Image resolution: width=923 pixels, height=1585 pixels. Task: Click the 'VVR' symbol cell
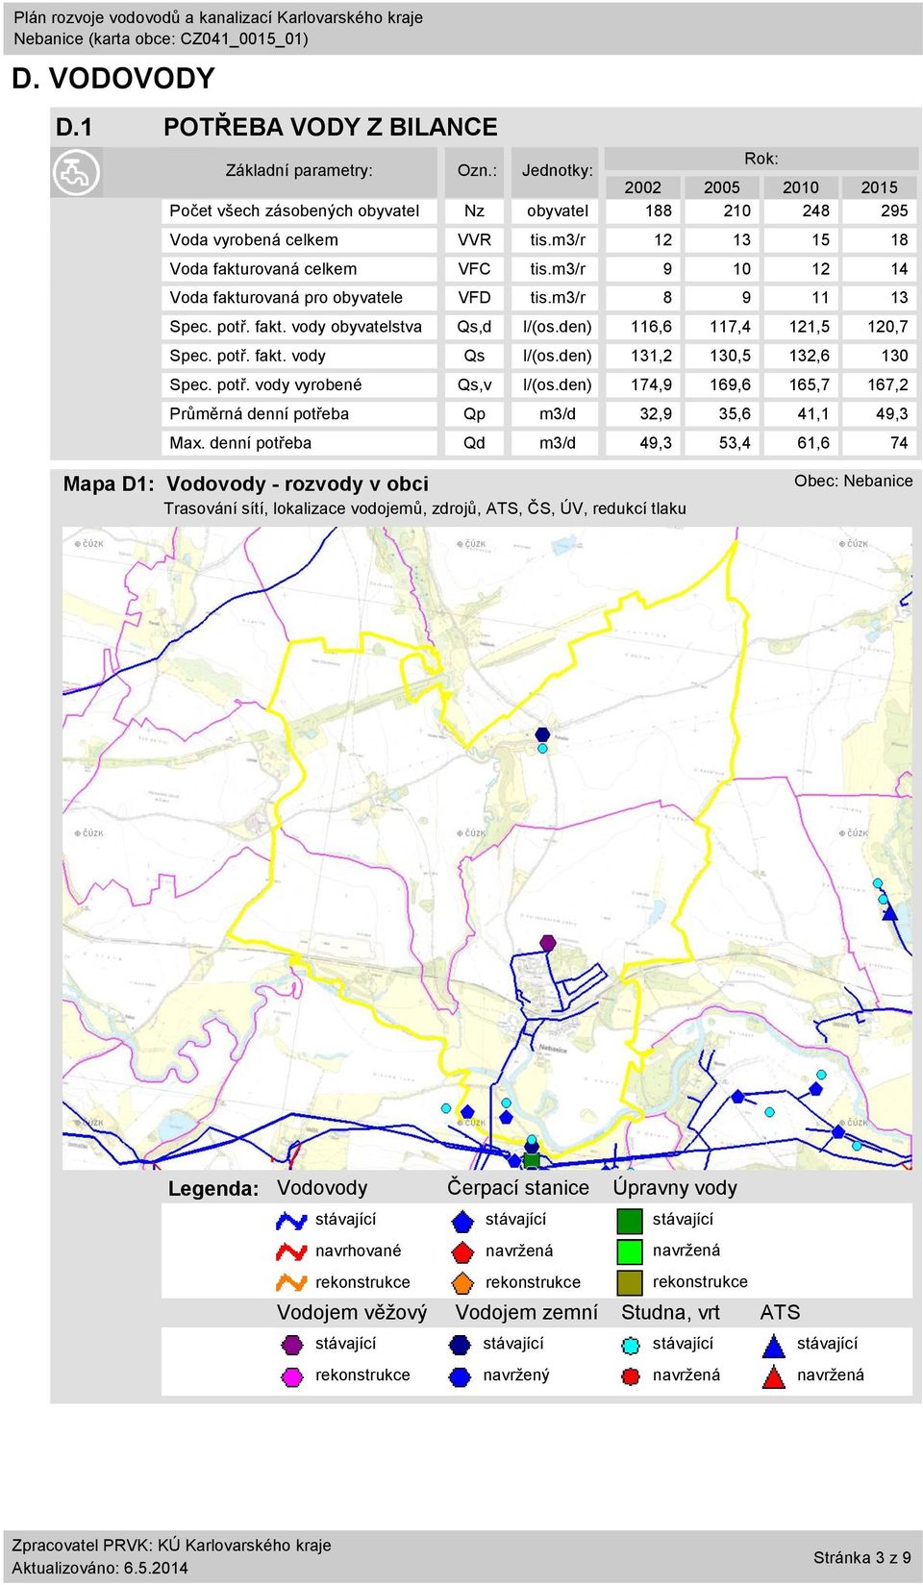pos(474,240)
